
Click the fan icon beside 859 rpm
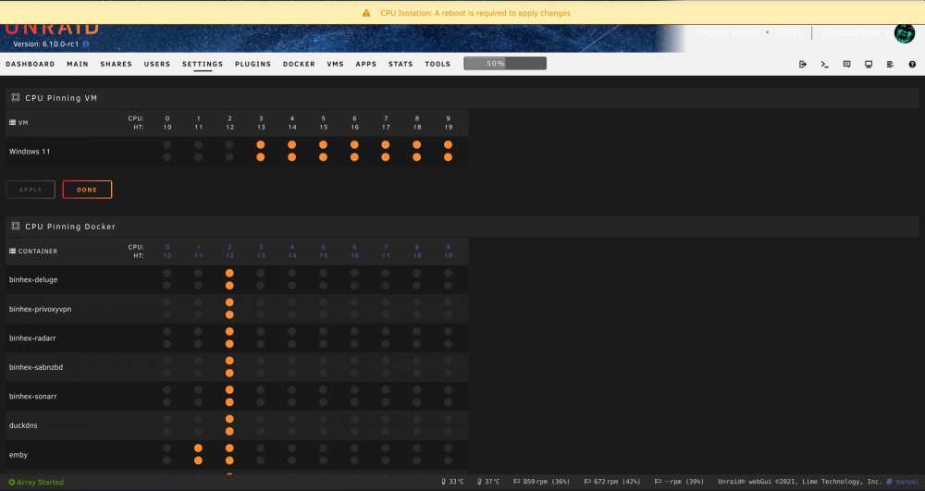point(517,482)
